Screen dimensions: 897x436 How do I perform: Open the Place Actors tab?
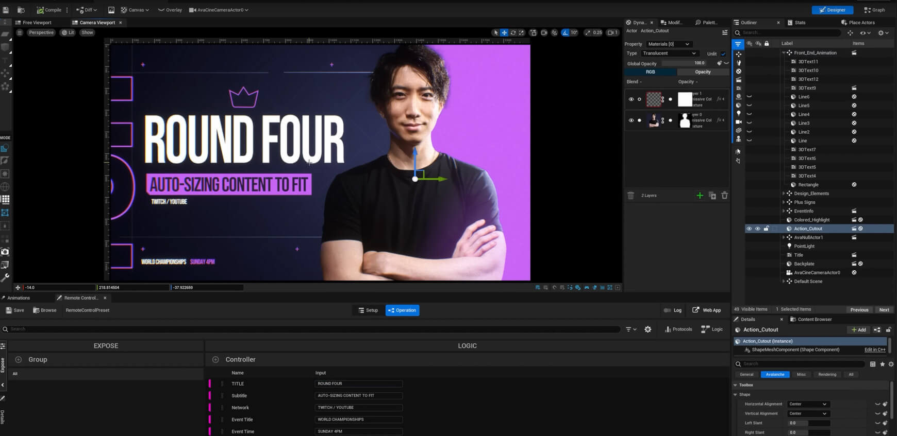(x=858, y=23)
